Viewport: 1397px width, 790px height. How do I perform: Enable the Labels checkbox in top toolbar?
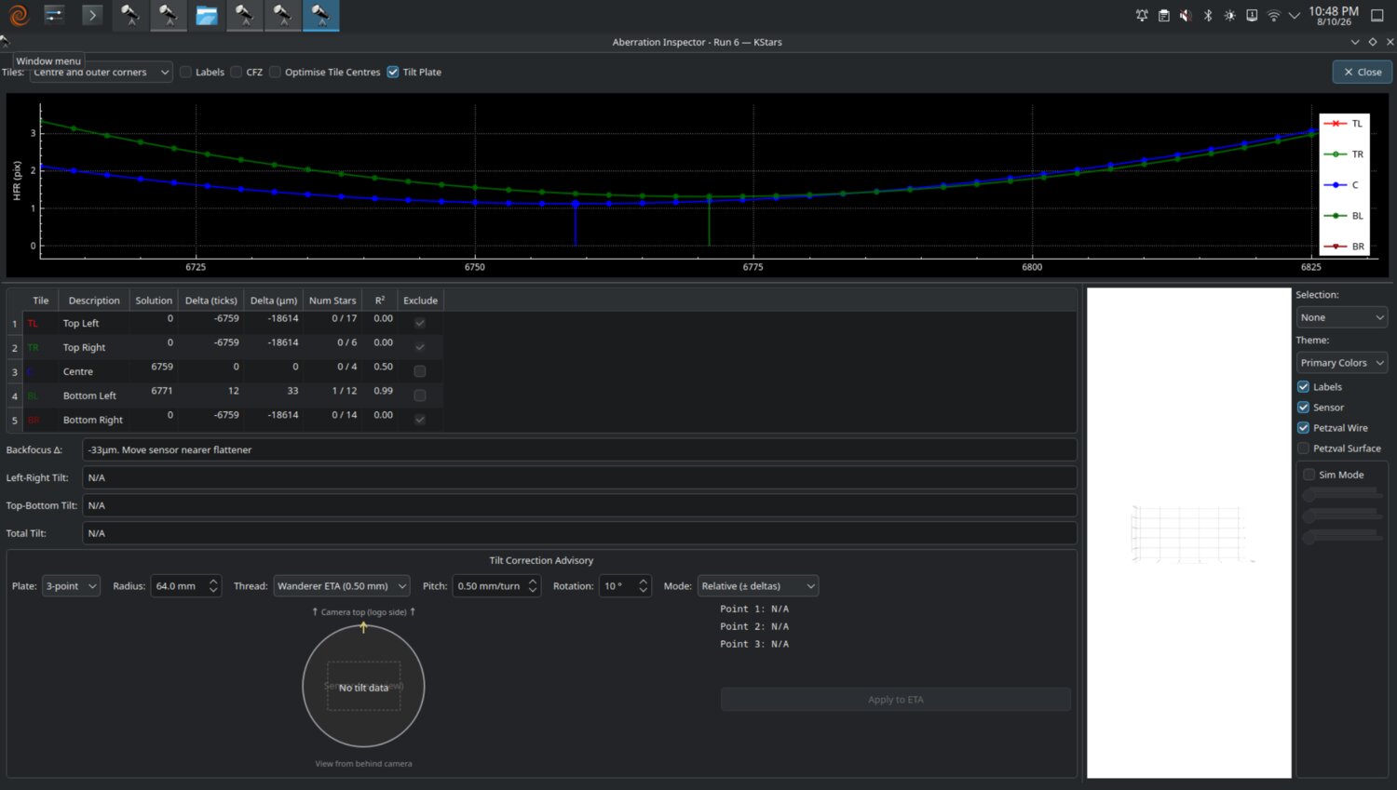[x=185, y=72]
